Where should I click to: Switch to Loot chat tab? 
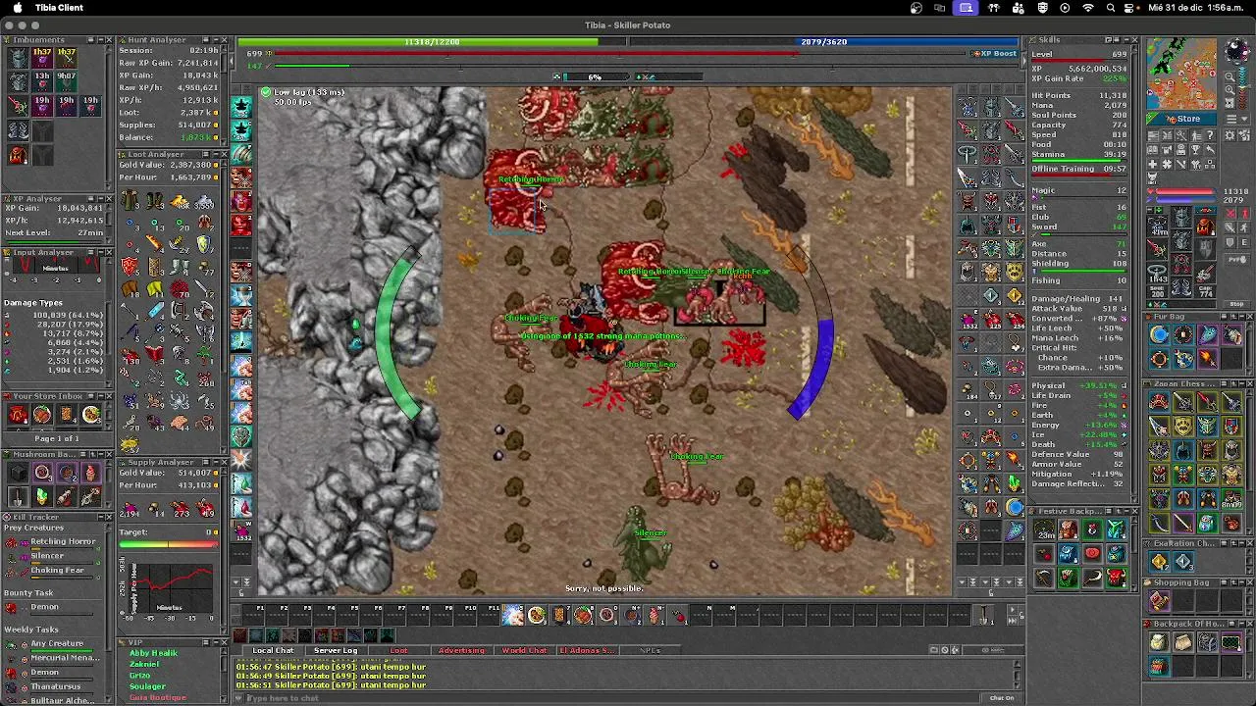coord(398,650)
